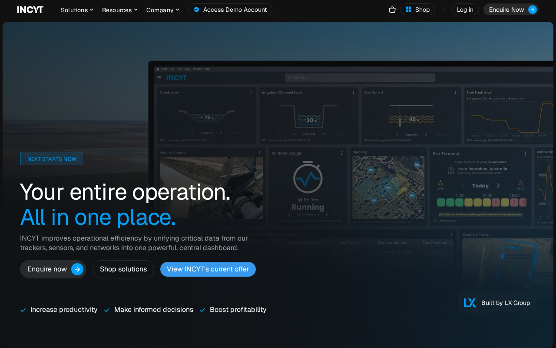Toggle the Capacity (%) legend entry

coord(477,99)
